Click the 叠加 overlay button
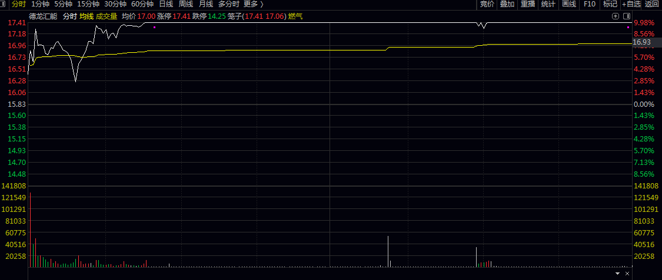Viewport: 662px width, 280px height. coord(507,4)
